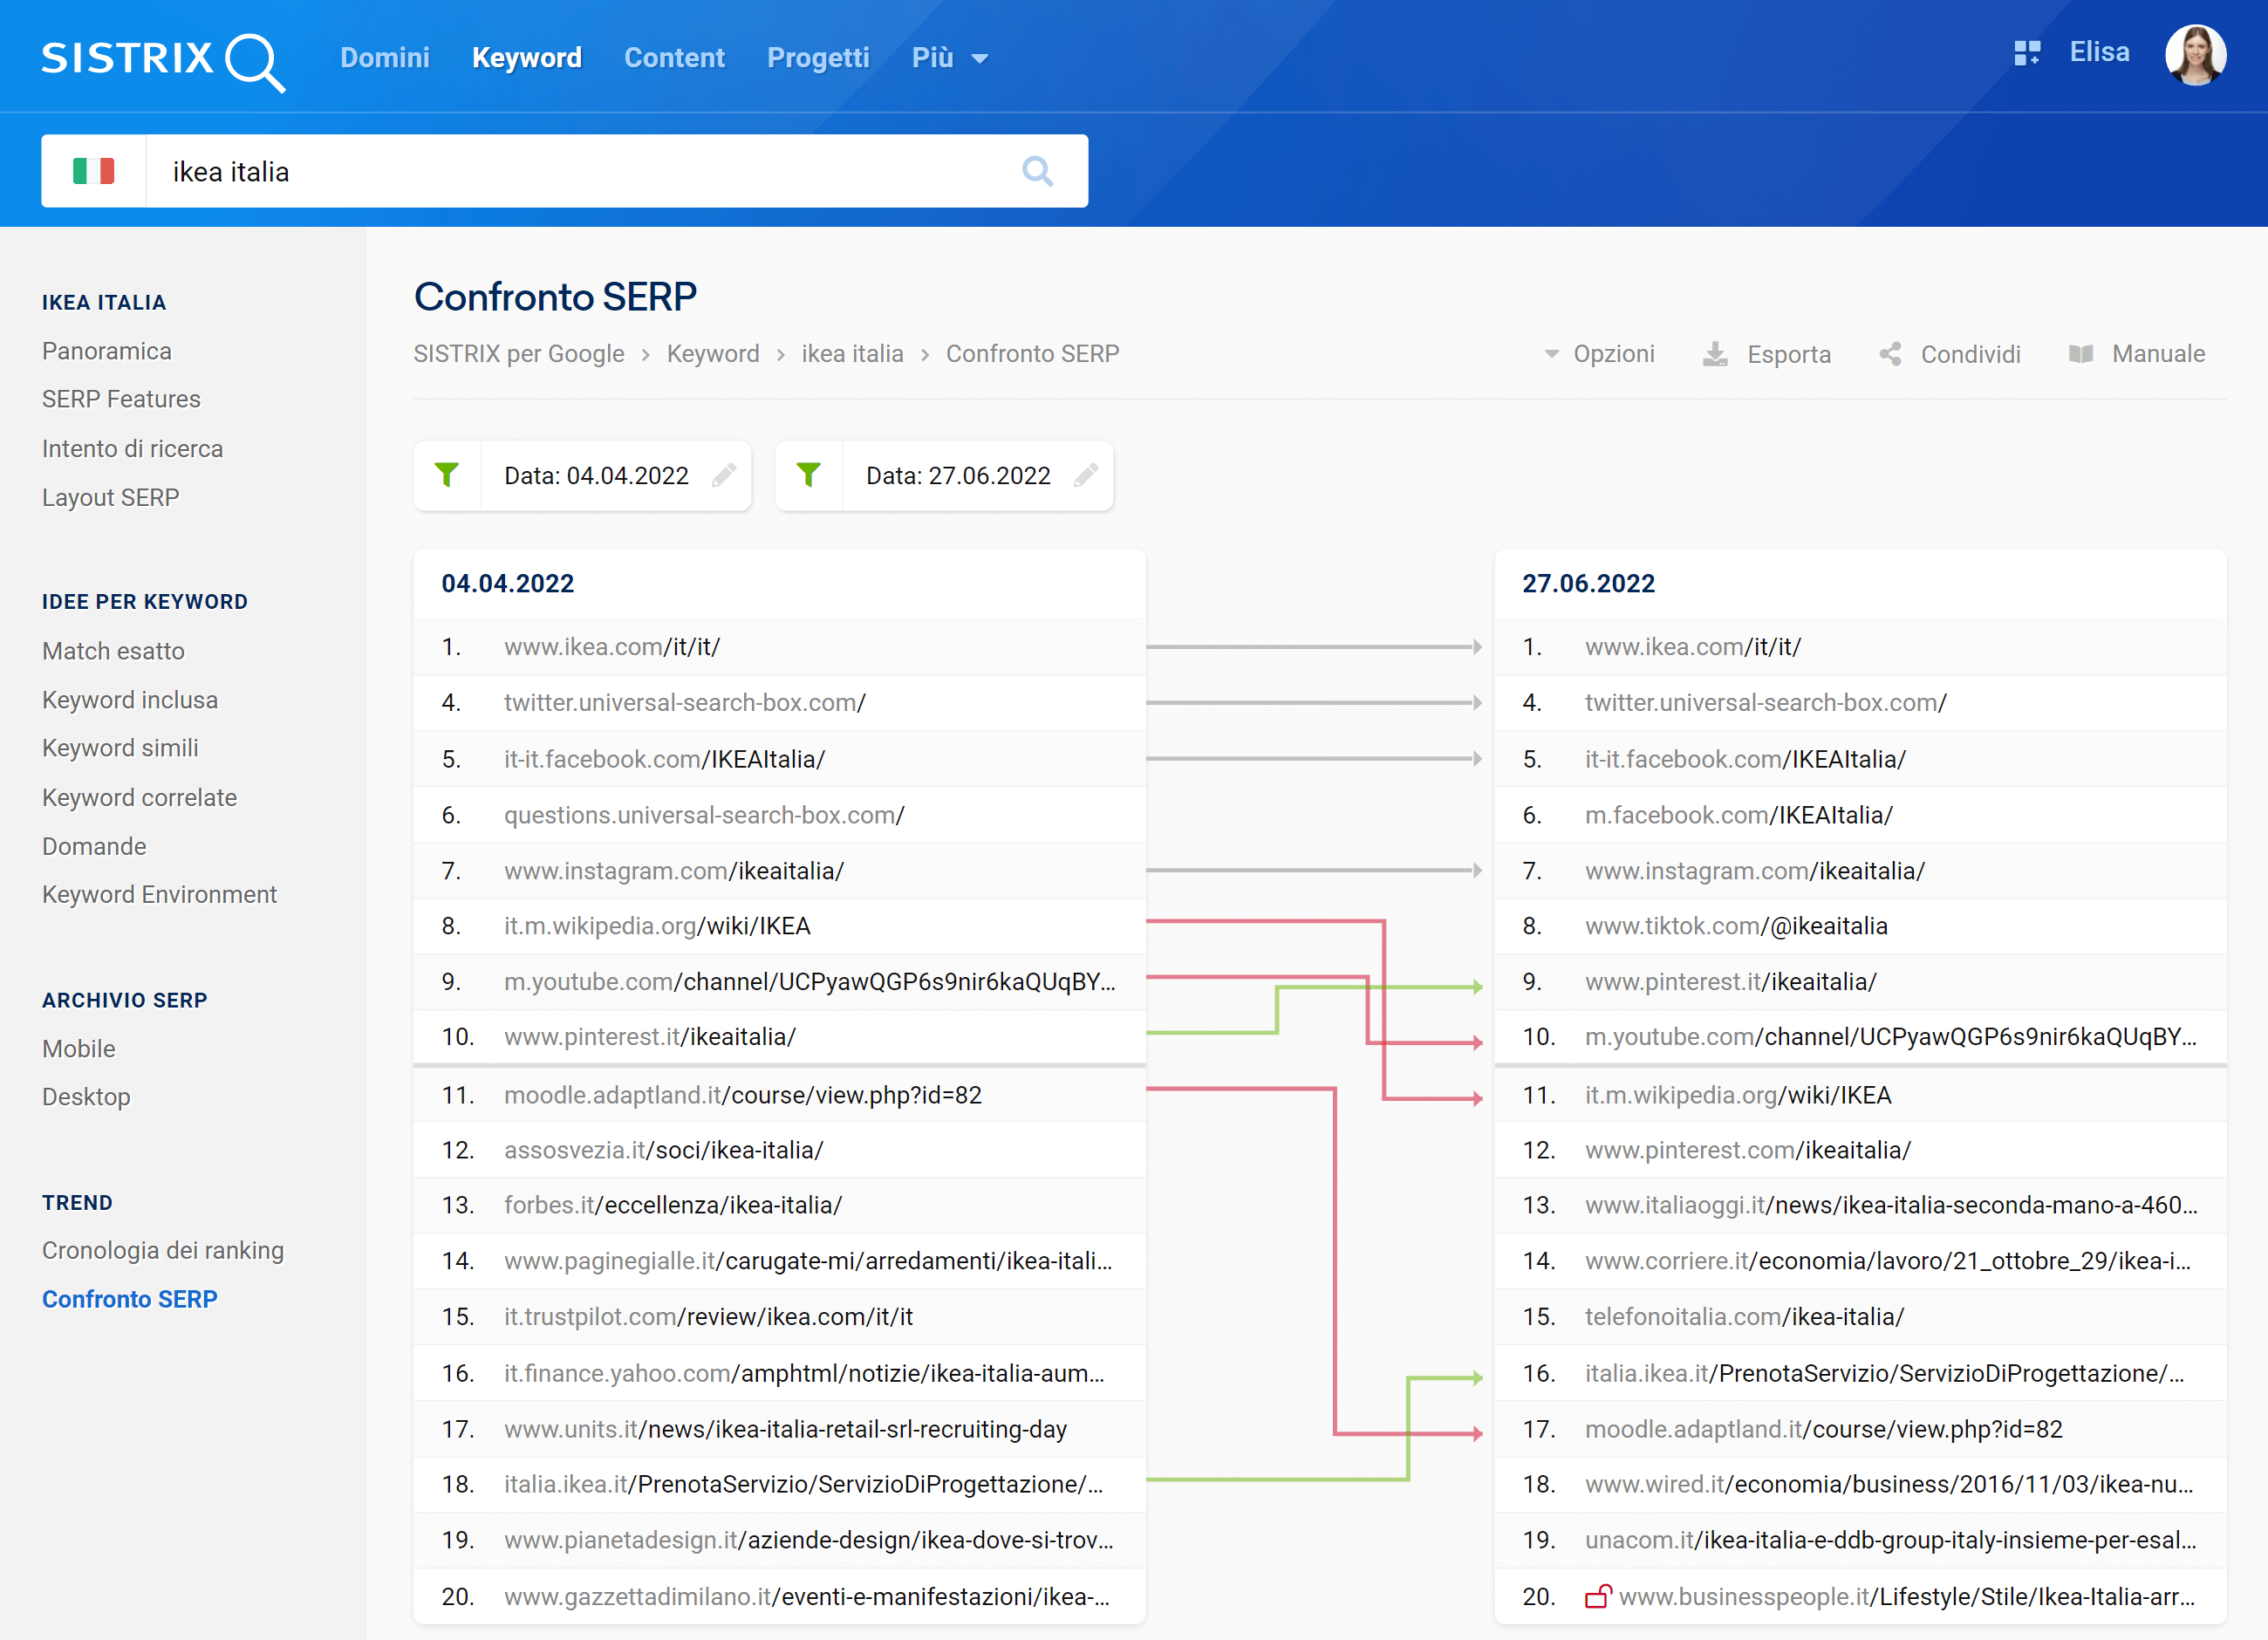The width and height of the screenshot is (2268, 1640).
Task: Open Domande in the sidebar
Action: coord(94,846)
